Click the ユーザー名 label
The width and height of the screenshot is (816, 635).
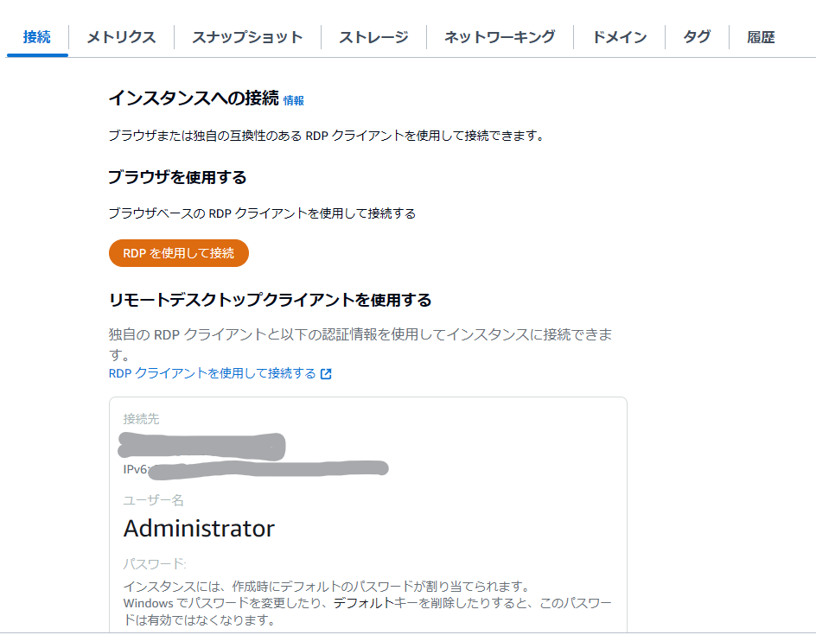point(154,500)
